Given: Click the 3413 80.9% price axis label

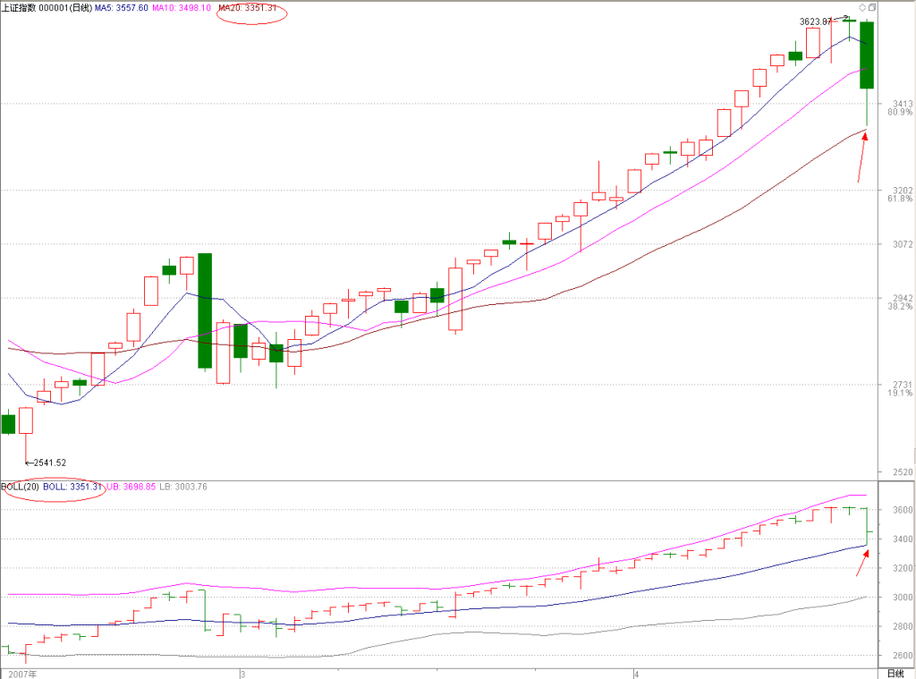Looking at the screenshot, I should [x=900, y=108].
